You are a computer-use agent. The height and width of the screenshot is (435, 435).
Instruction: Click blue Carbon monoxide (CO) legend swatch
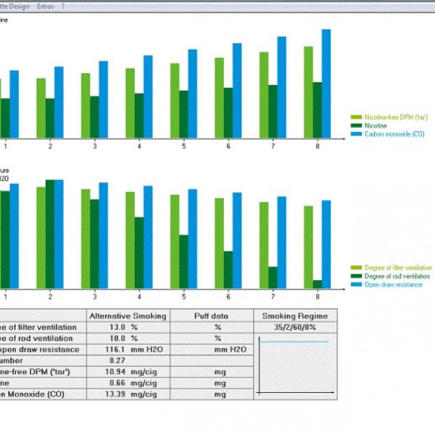356,133
